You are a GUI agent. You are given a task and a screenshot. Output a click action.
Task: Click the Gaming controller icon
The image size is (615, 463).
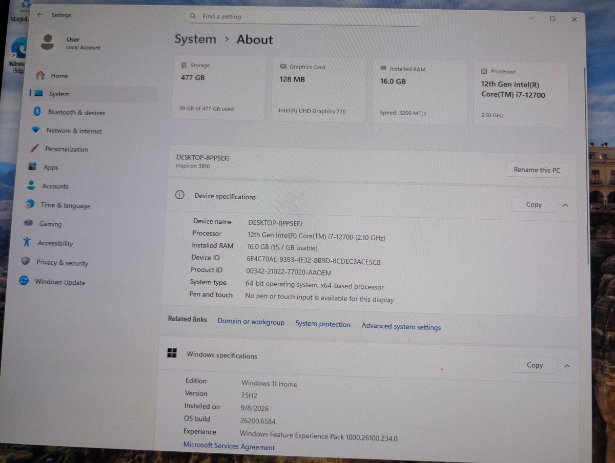[29, 223]
